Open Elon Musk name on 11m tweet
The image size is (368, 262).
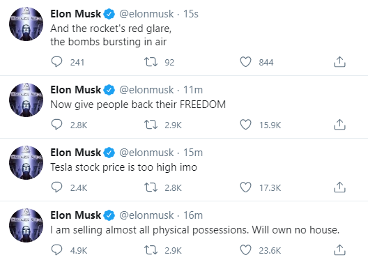[75, 90]
